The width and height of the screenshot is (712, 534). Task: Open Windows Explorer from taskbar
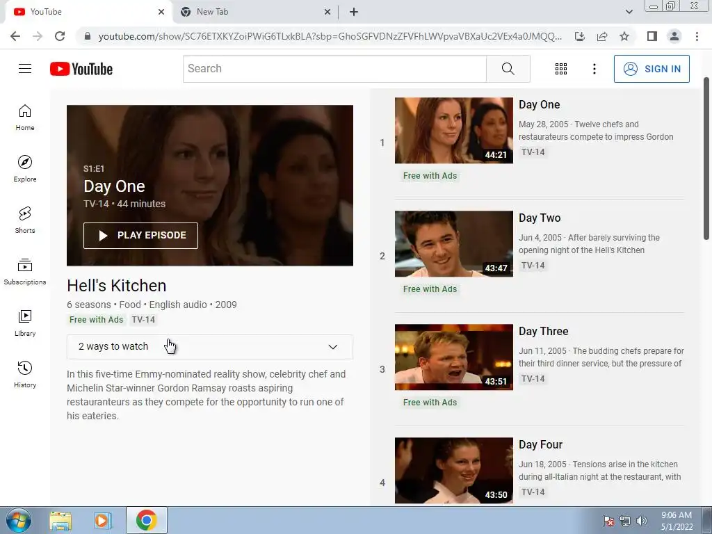pyautogui.click(x=60, y=520)
